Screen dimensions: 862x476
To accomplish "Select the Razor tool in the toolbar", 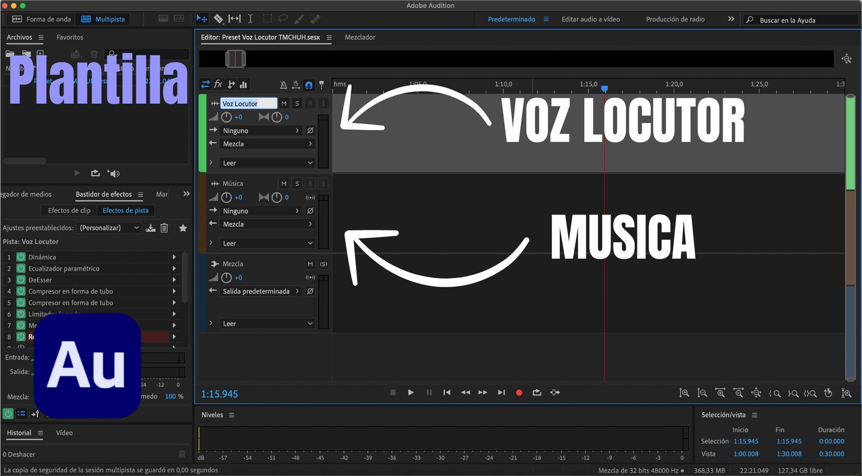I will 218,19.
